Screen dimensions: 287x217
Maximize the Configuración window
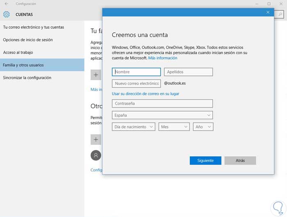point(269,4)
